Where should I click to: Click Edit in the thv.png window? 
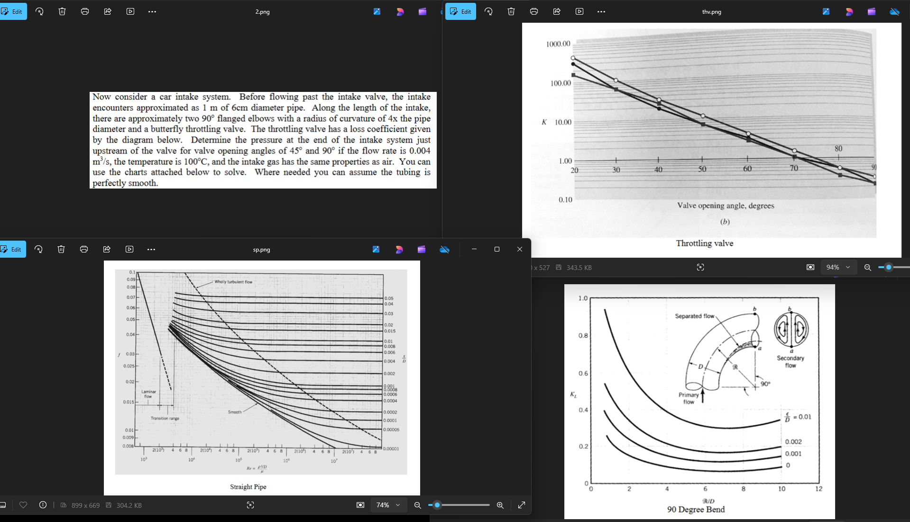click(461, 11)
